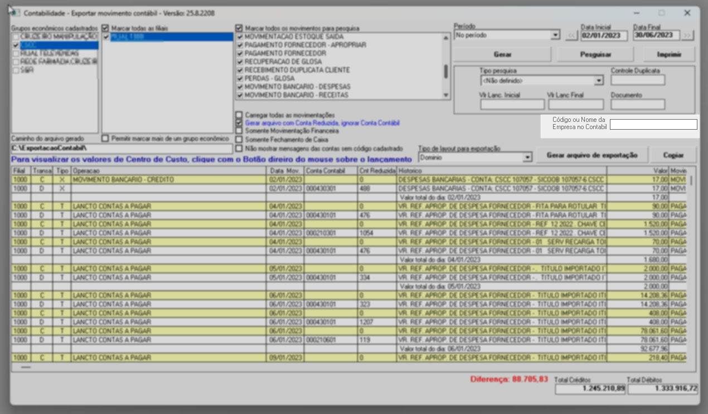Focus 'Código ou Nome da Empresa' input field

(653, 124)
